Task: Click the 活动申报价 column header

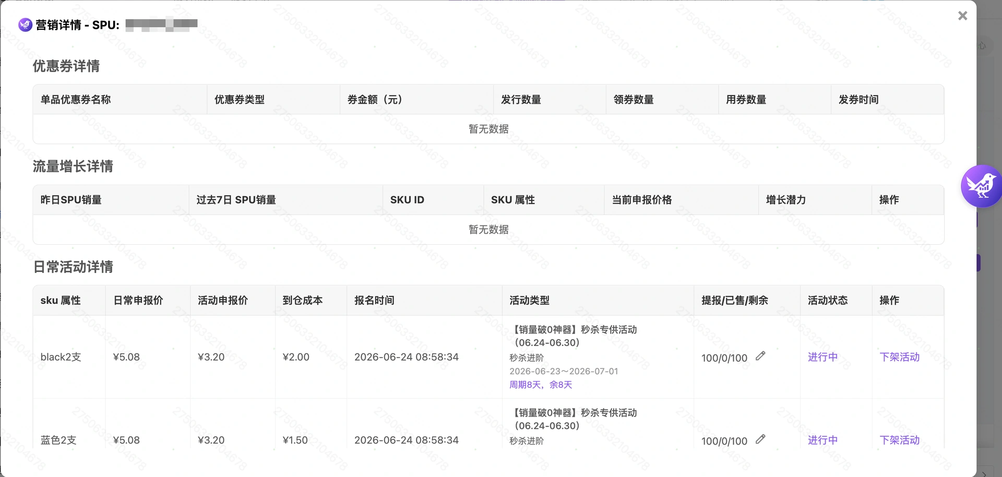Action: click(223, 300)
